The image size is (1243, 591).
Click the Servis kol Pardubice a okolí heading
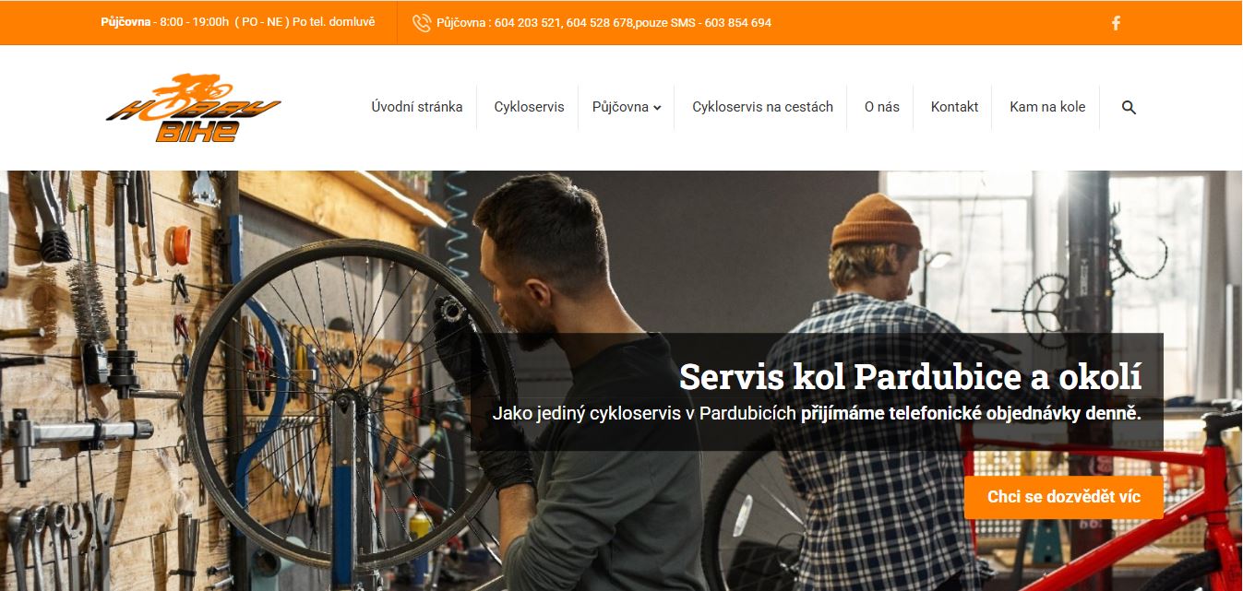tap(911, 377)
